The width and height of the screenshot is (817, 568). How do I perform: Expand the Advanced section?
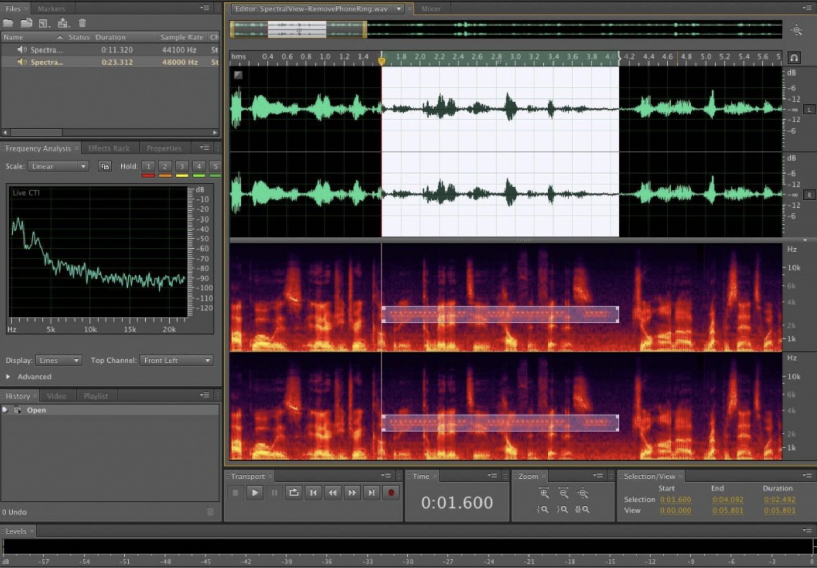tap(8, 377)
